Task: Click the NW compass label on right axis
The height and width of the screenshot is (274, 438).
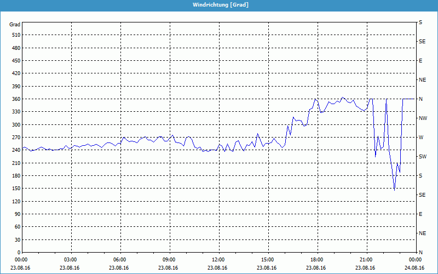Action: point(423,118)
